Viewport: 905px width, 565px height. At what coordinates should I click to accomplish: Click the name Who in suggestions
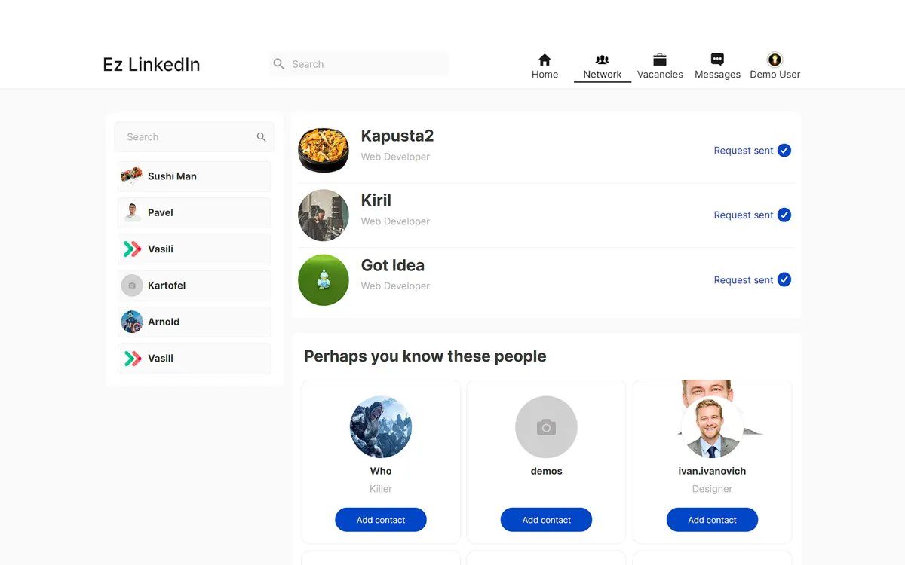(381, 471)
